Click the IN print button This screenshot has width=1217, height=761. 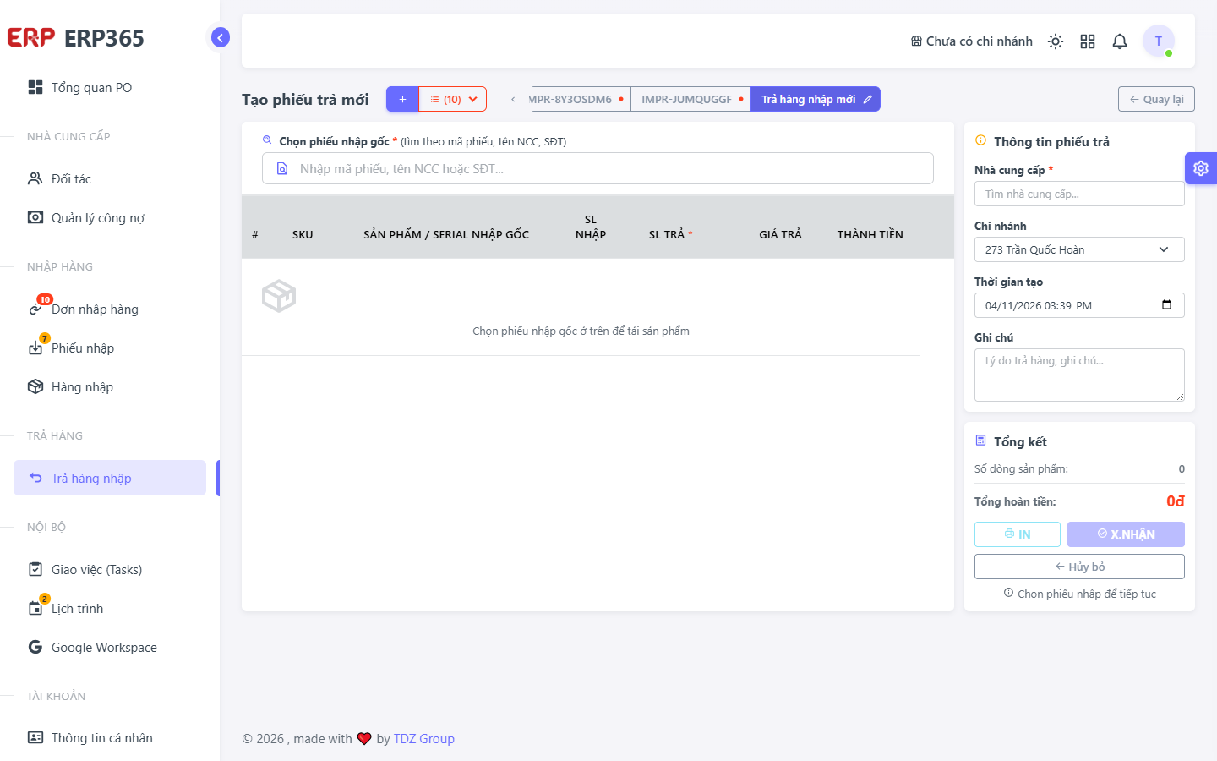1018,534
